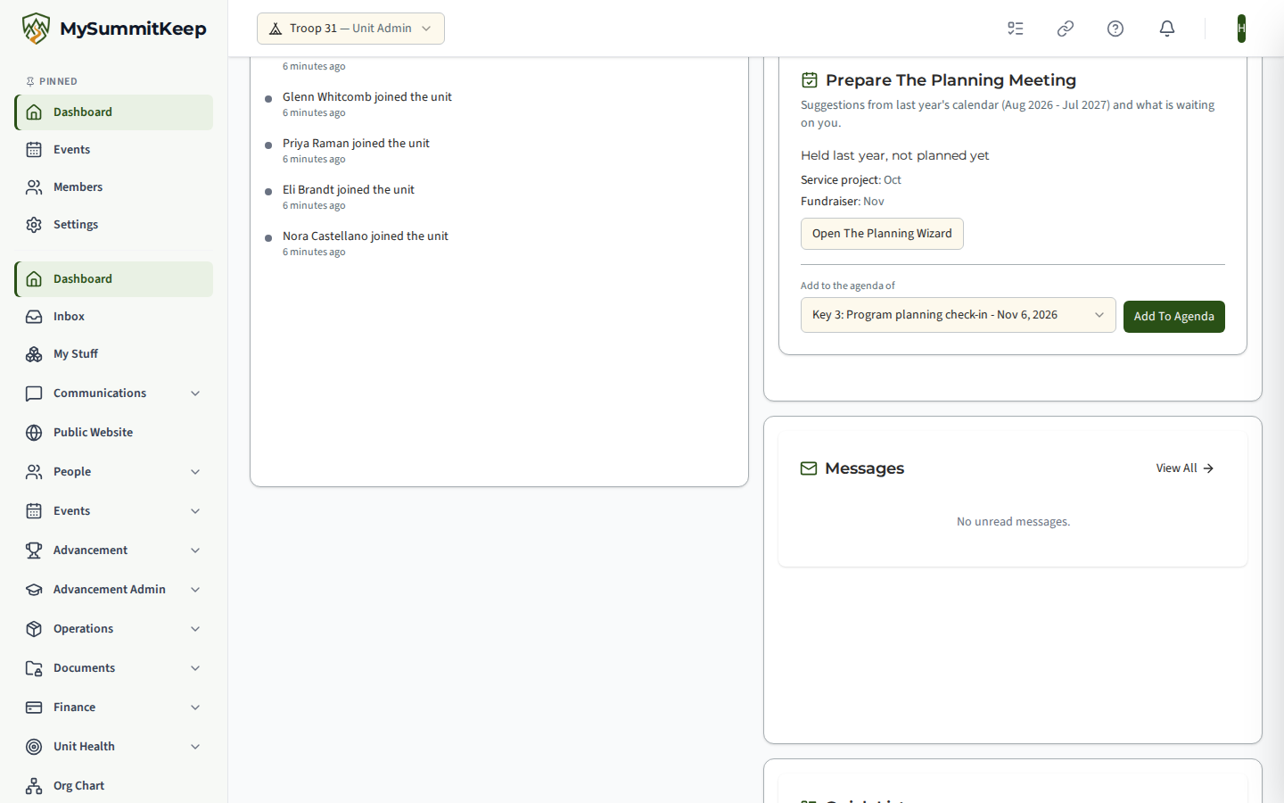Open the agenda meeting selector dropdown
This screenshot has width=1284, height=803.
click(x=959, y=315)
